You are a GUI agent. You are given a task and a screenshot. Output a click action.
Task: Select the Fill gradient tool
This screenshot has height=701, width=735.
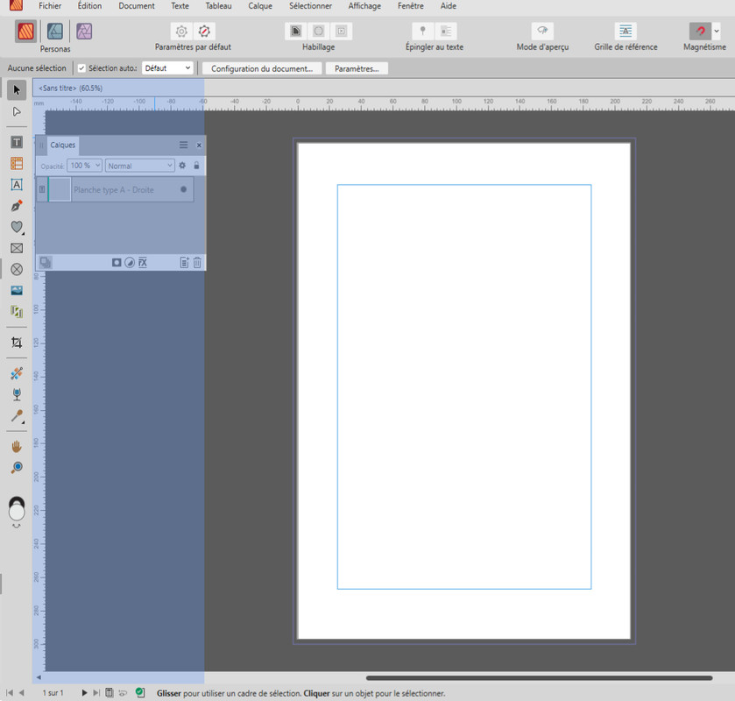click(x=17, y=373)
